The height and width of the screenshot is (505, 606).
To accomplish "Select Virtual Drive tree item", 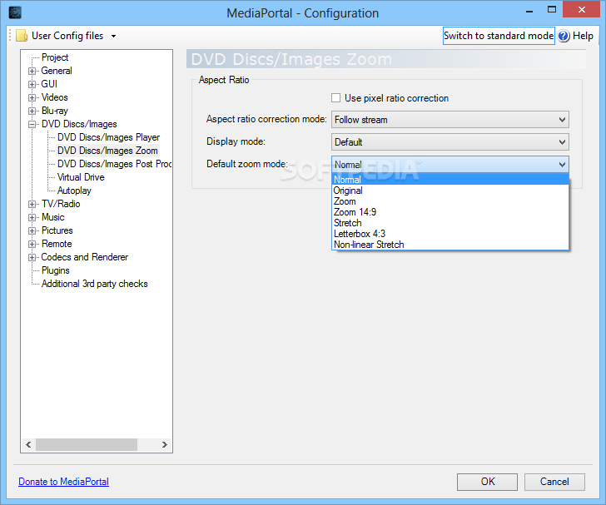I will coord(81,177).
